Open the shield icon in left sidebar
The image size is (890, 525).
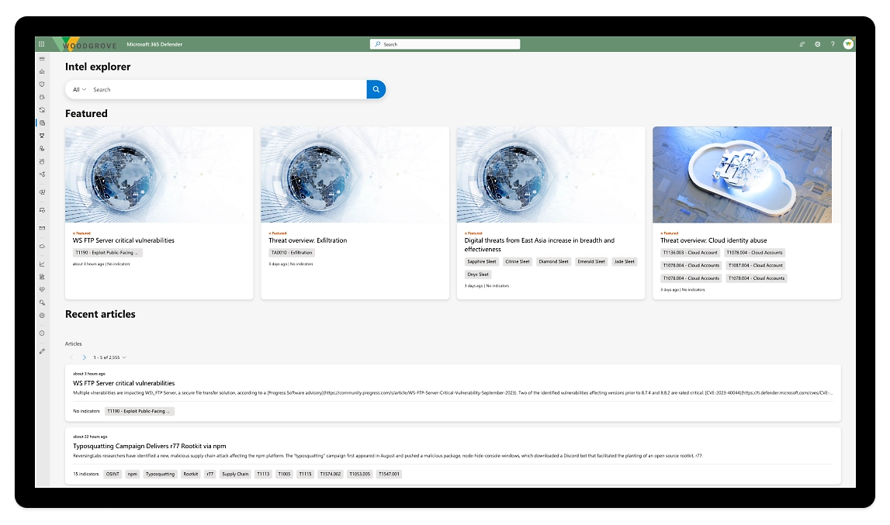pos(42,84)
